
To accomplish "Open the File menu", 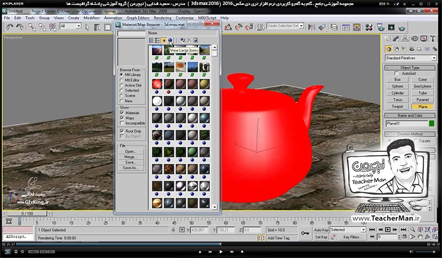I will (7, 18).
